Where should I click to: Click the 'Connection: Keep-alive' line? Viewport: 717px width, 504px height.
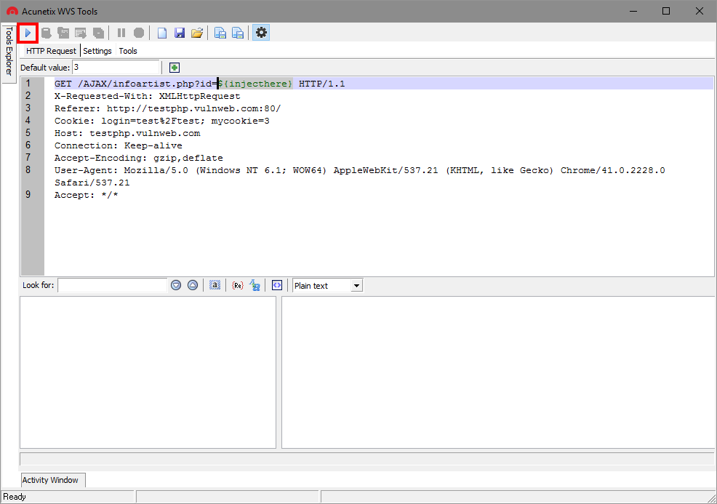pyautogui.click(x=118, y=145)
